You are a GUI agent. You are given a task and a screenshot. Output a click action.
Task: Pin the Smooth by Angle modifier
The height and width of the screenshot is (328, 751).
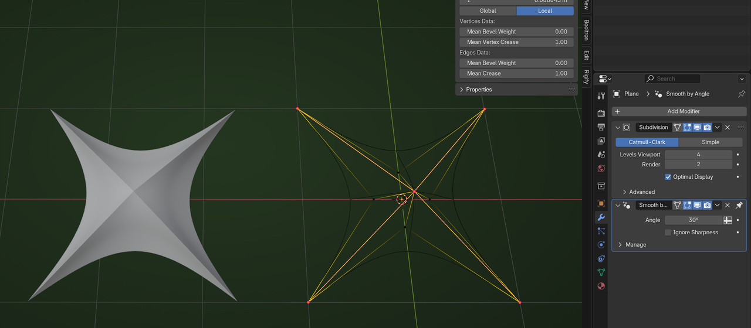739,205
